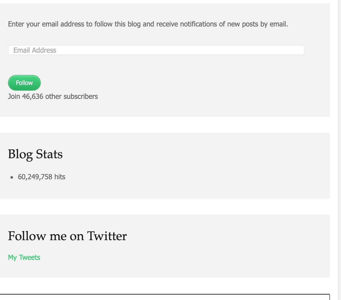The width and height of the screenshot is (341, 300).
Task: Click the 60,249,758 hits counter
Action: pyautogui.click(x=42, y=177)
